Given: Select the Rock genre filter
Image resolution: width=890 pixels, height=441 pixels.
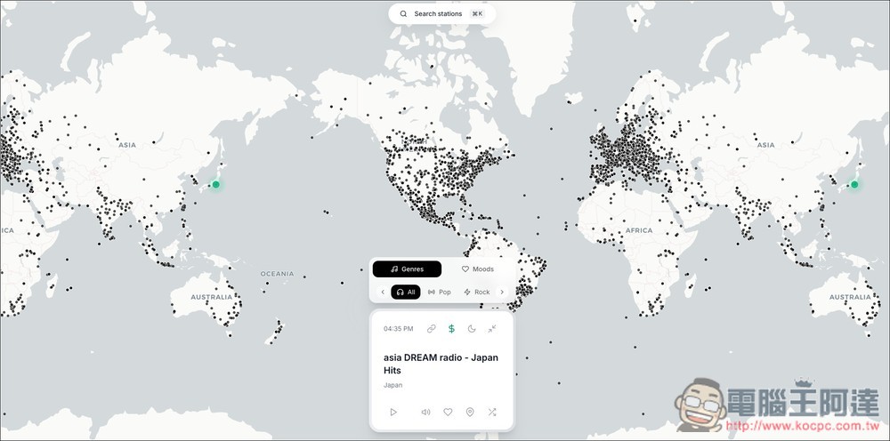Looking at the screenshot, I should pyautogui.click(x=477, y=292).
